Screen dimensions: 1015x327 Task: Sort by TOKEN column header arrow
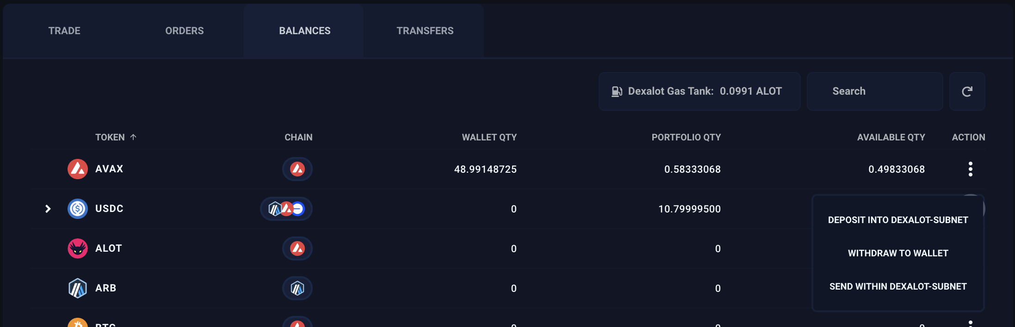(x=133, y=137)
